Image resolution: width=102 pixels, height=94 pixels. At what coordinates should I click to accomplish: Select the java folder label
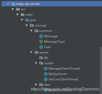pos(33,20)
